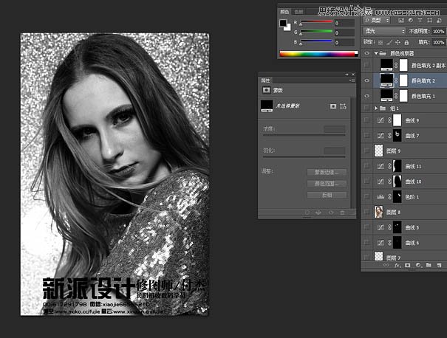The width and height of the screenshot is (447, 338).
Task: Show the 色阶 1 layer
Action: (367, 197)
